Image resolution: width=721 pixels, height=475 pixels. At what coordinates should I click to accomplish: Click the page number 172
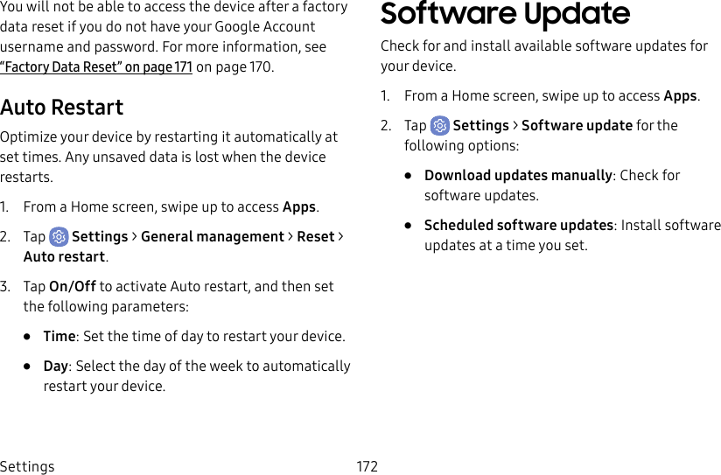(x=367, y=466)
